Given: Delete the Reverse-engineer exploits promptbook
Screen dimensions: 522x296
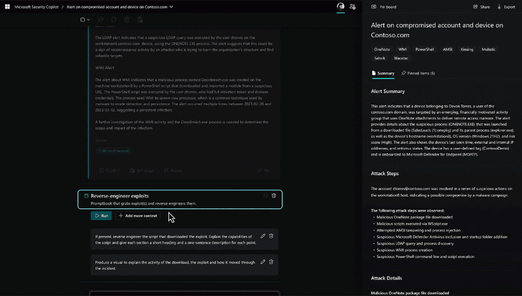Looking at the screenshot, I should pos(274,195).
